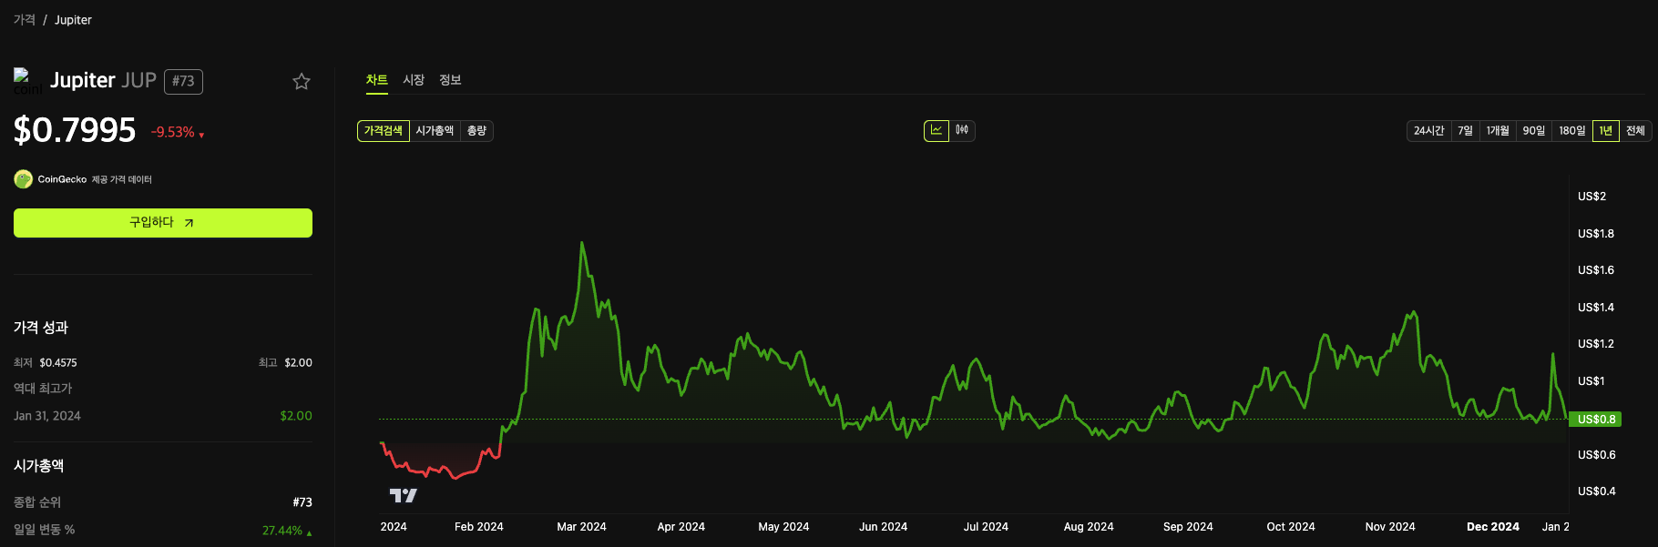Click the 시가총액 section heading in sidebar
This screenshot has height=547, width=1658.
38,466
